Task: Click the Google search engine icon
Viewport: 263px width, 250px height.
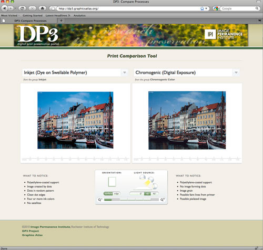Action: (x=216, y=8)
